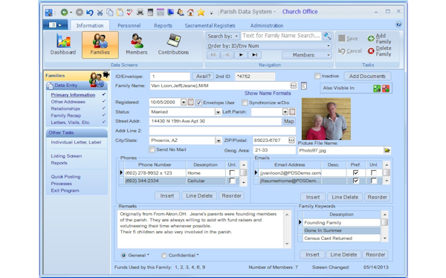Click the Copy icon in top toolbar

point(109,12)
